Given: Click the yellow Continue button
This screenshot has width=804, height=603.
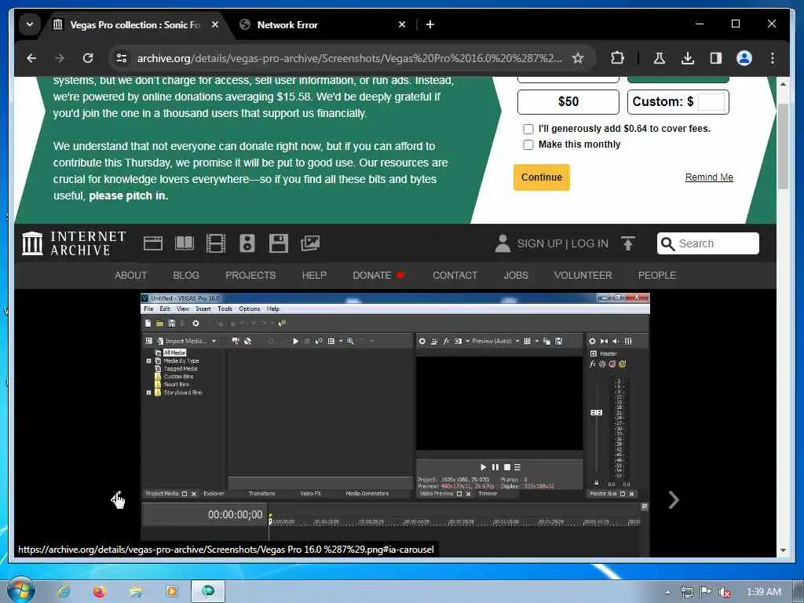Looking at the screenshot, I should (x=542, y=177).
